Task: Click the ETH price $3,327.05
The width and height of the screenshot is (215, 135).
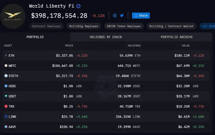Action: click(64, 56)
